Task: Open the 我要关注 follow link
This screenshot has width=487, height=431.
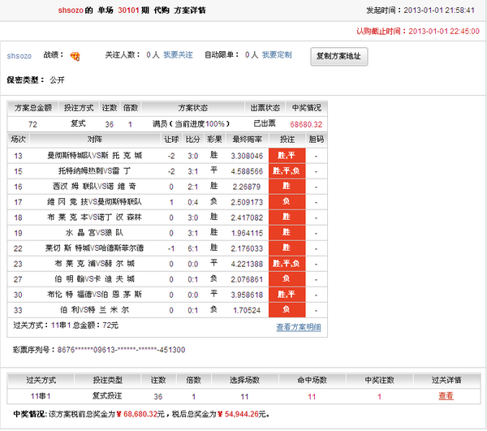Action: click(178, 55)
